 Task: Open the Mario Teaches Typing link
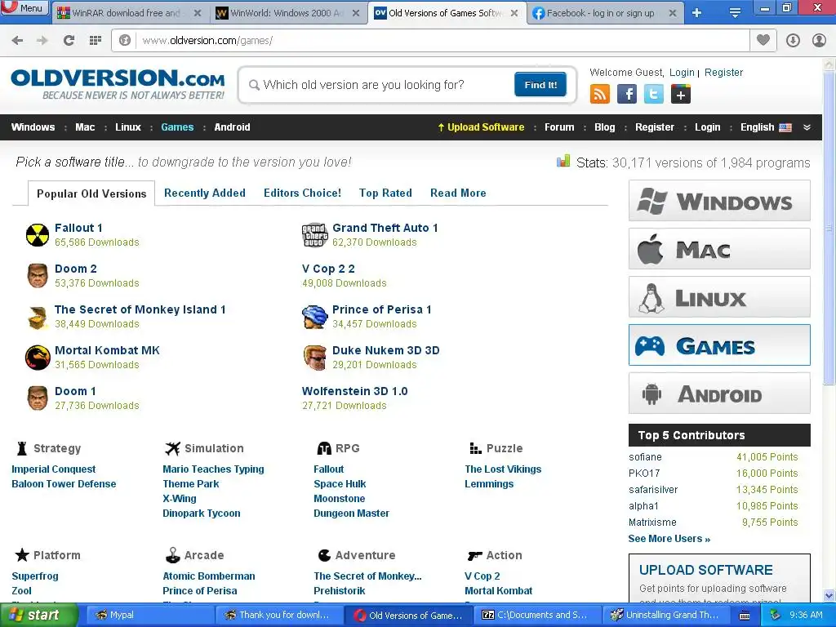pyautogui.click(x=213, y=469)
